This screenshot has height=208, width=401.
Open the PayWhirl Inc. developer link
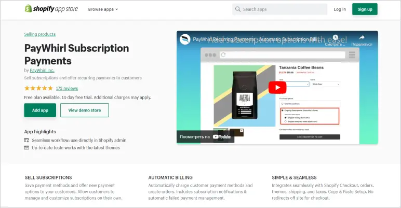(42, 70)
